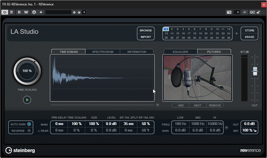
Task: Toggle the quick controls lock icon
Action: pyautogui.click(x=258, y=12)
